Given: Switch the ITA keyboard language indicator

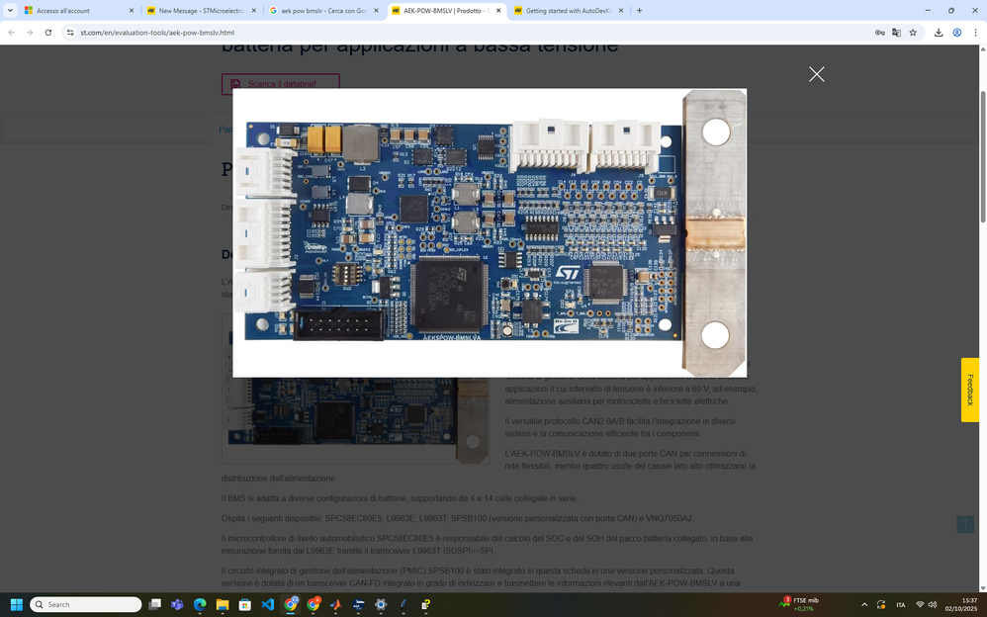Looking at the screenshot, I should point(901,604).
